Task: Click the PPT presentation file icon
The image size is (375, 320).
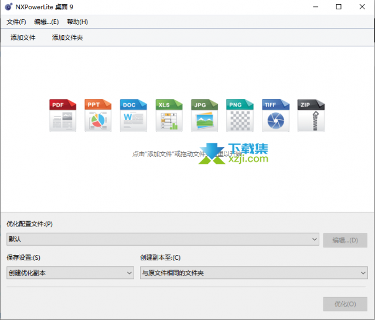Action: click(98, 115)
